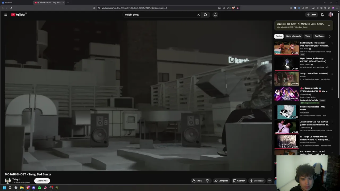Open a new browser tab
340x191 pixels.
coord(68,3)
